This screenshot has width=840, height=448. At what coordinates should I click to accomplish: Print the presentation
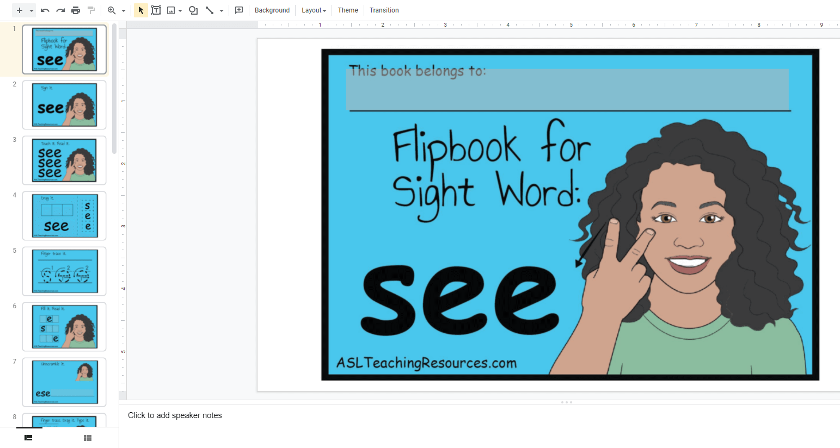coord(76,10)
